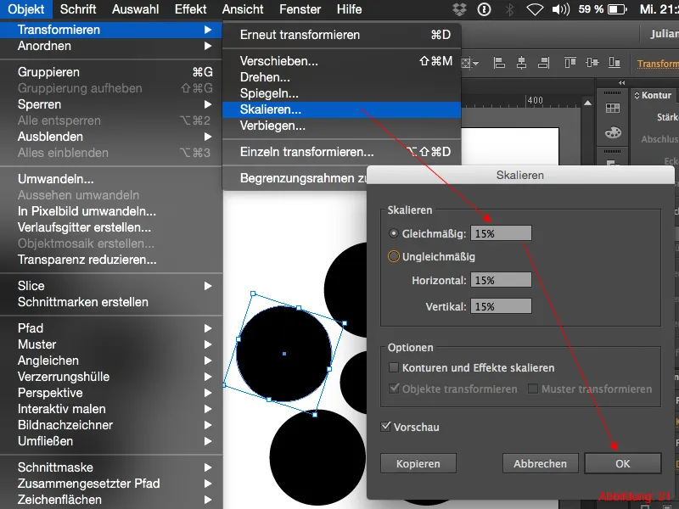Click vertical align center icon

[x=592, y=63]
